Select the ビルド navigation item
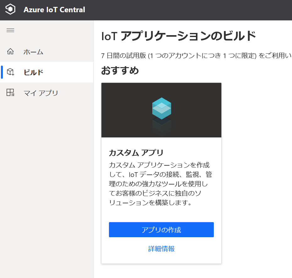 [46, 72]
